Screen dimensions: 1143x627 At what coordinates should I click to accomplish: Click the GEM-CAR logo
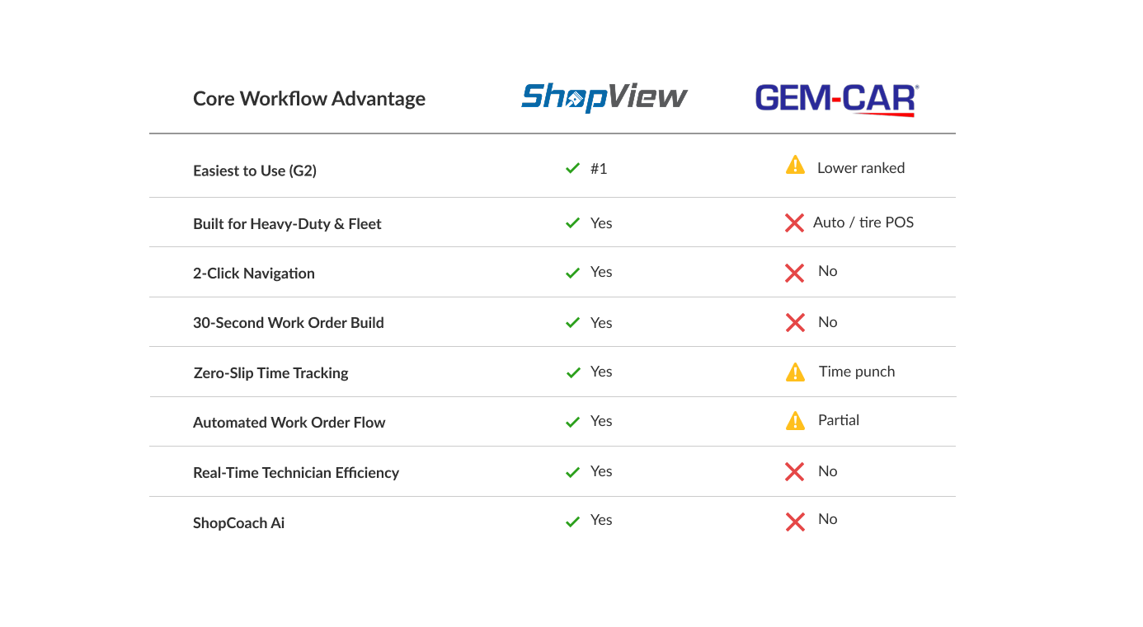pyautogui.click(x=836, y=99)
